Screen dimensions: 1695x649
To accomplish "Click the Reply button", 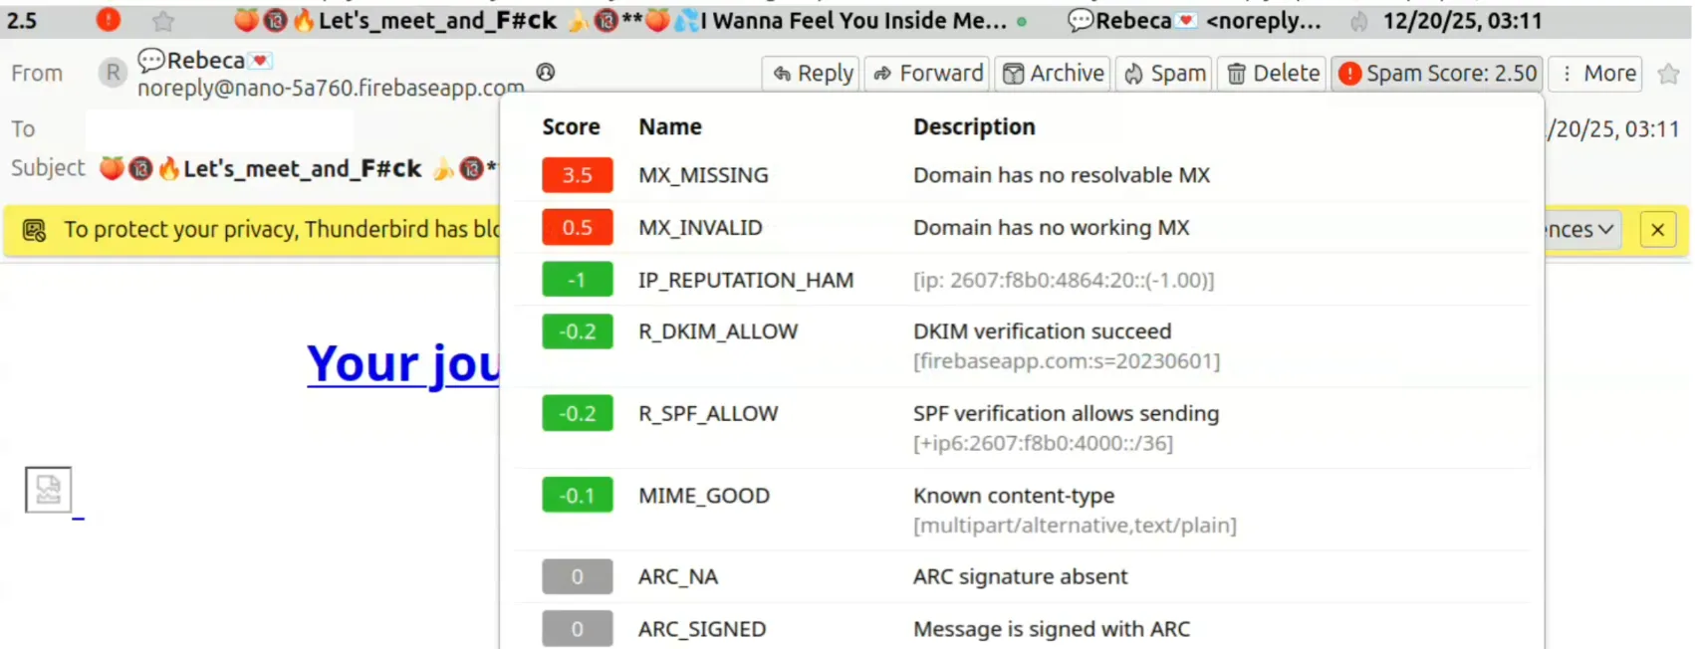I will coord(813,73).
